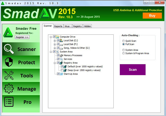Click the Services gear icon

[61, 59]
